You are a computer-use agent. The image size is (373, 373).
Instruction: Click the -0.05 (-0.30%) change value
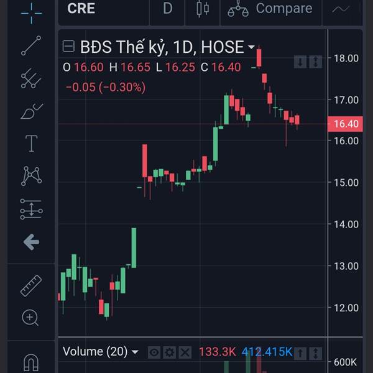(x=106, y=87)
